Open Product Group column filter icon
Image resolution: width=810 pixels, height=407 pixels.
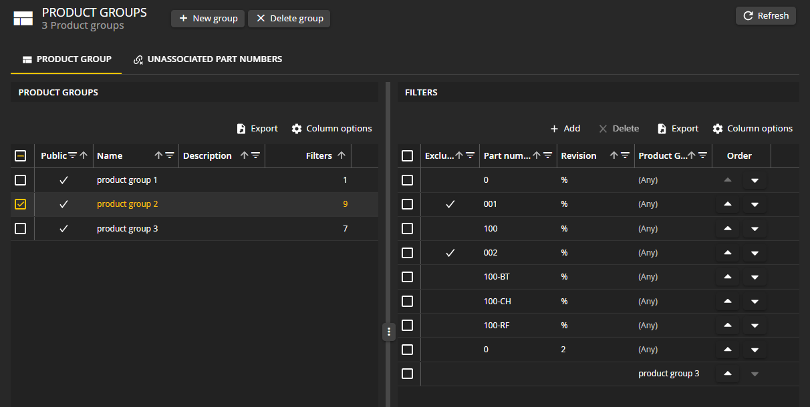pyautogui.click(x=702, y=155)
